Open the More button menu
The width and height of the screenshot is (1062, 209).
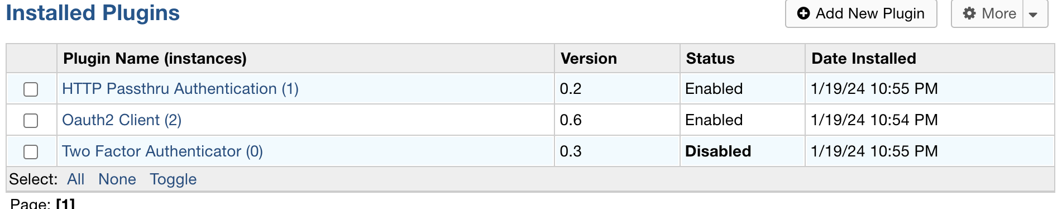(x=987, y=13)
